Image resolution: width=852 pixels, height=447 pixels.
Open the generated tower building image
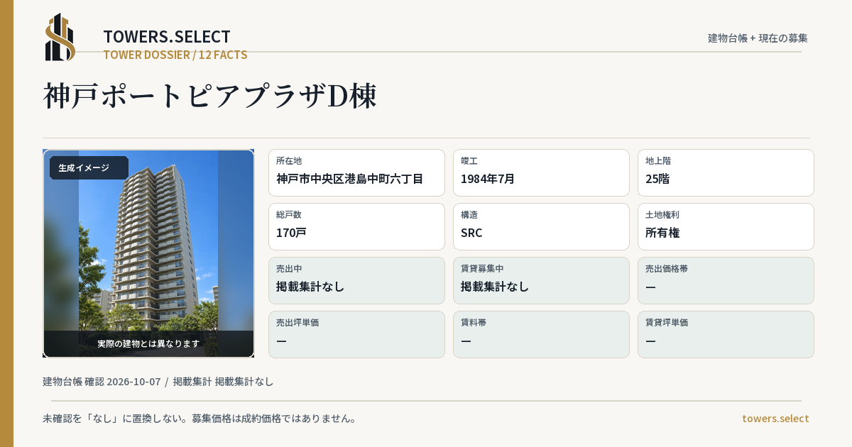tap(148, 253)
